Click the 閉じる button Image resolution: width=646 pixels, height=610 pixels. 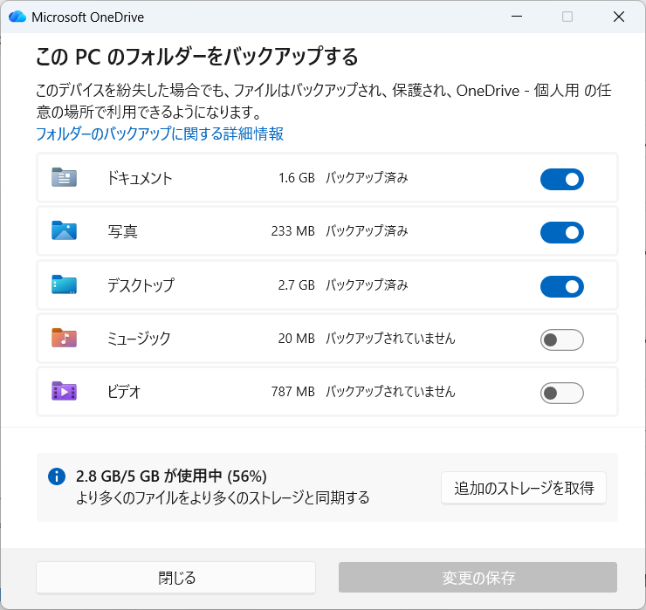[x=176, y=578]
